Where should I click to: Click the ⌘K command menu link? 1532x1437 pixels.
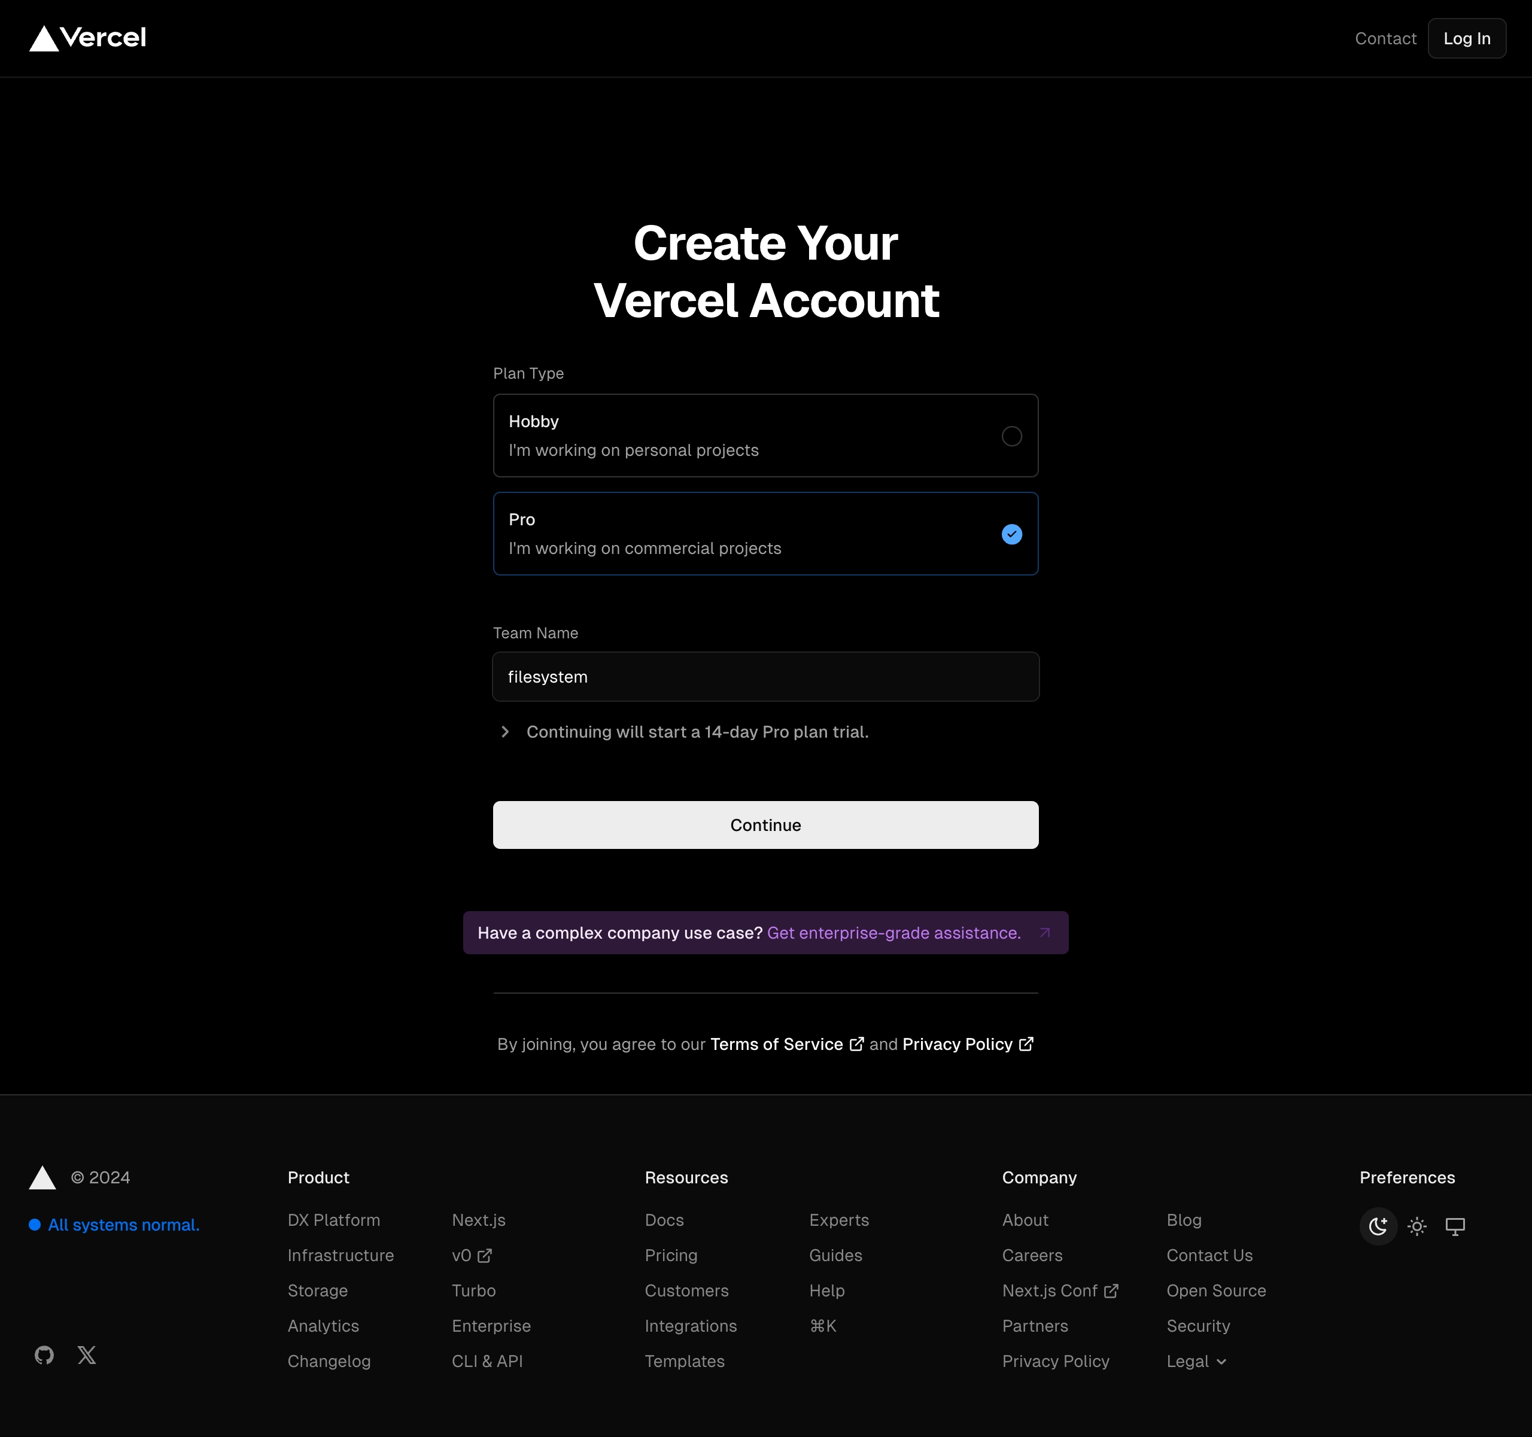point(822,1326)
